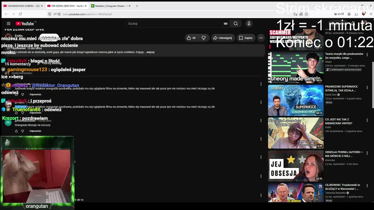This screenshot has width=374, height=210.
Task: Open more actions menu for the video
Action: [261, 38]
